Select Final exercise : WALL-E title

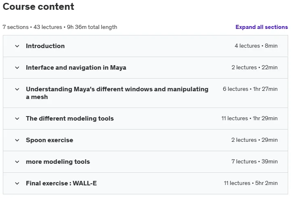click(x=61, y=183)
